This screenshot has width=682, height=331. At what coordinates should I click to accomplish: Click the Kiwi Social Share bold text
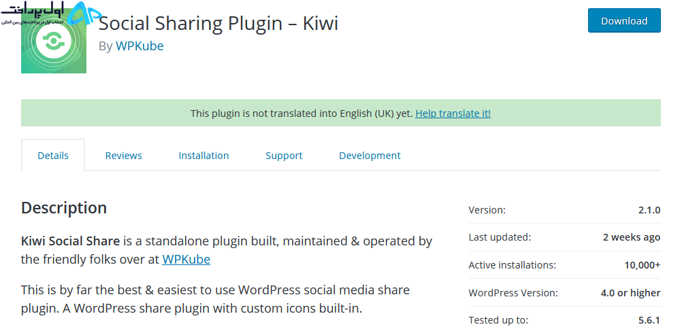coord(71,241)
